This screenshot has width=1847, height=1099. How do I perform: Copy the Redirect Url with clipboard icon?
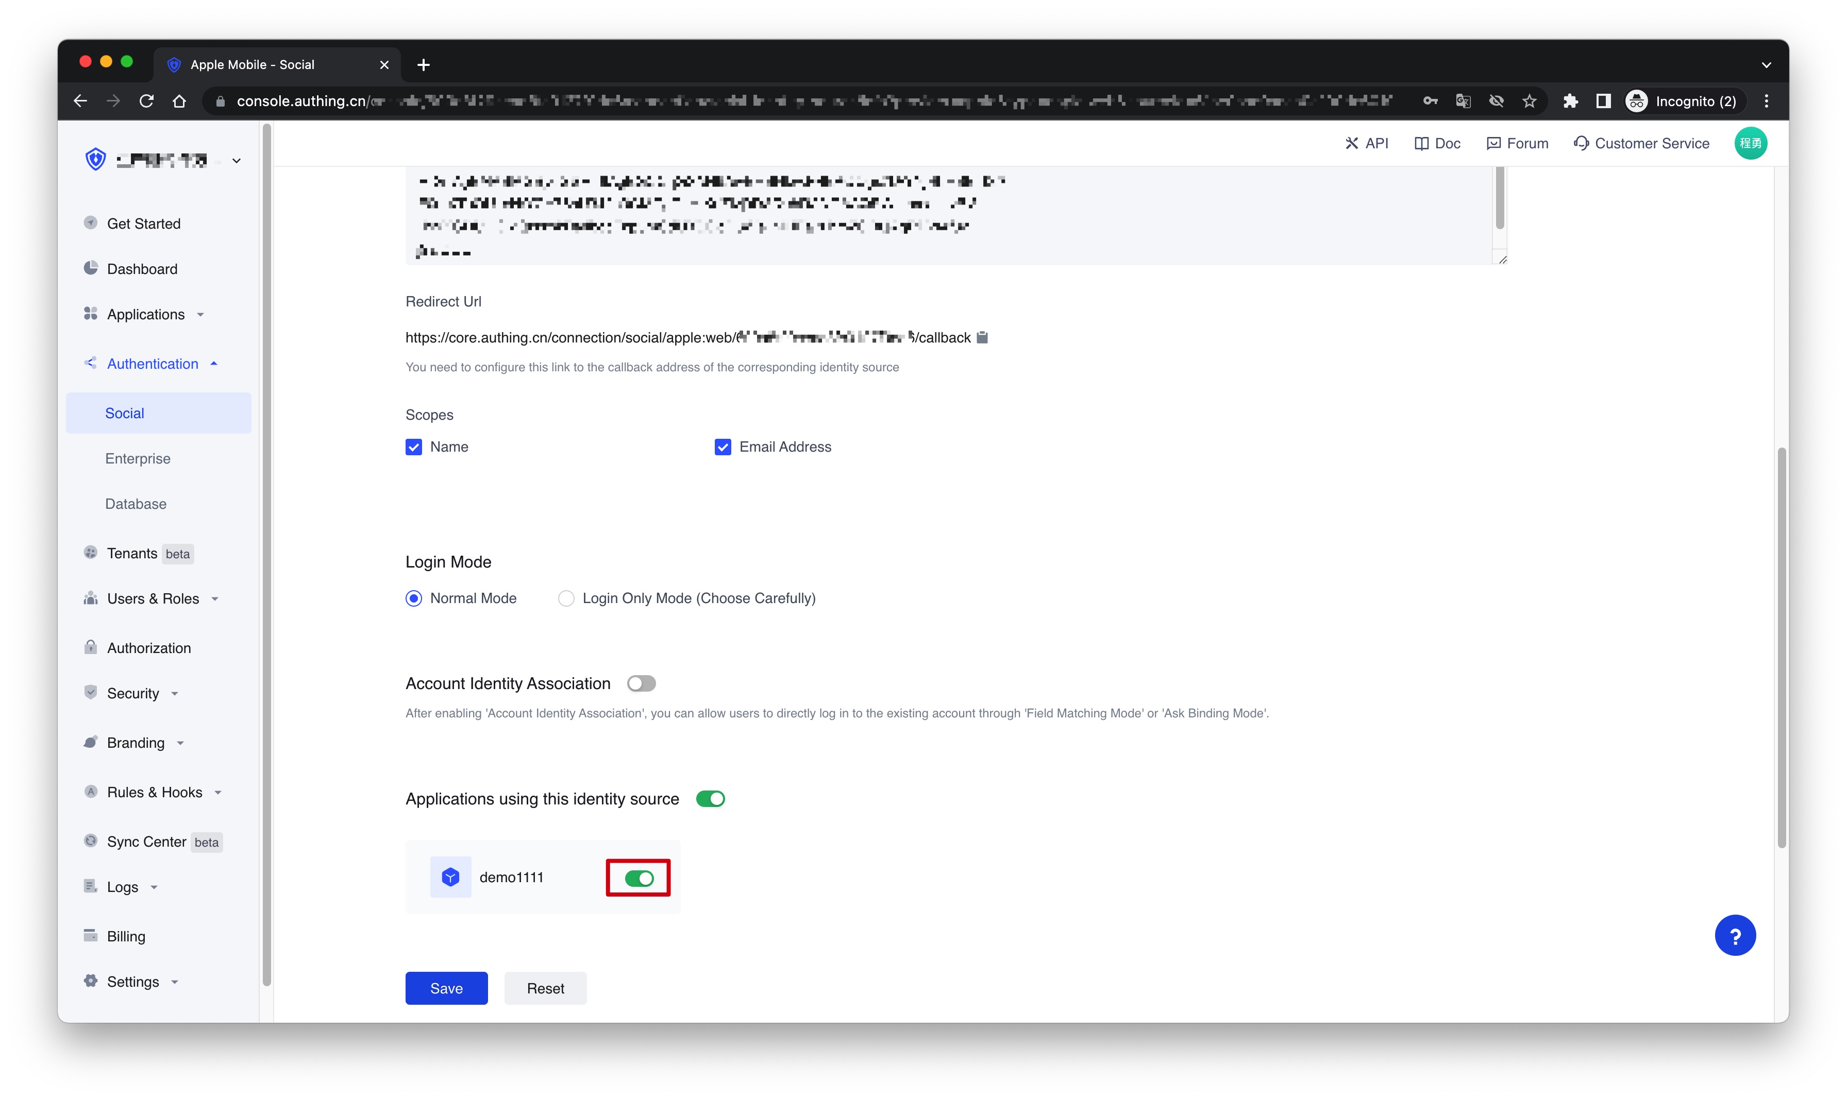pyautogui.click(x=982, y=338)
